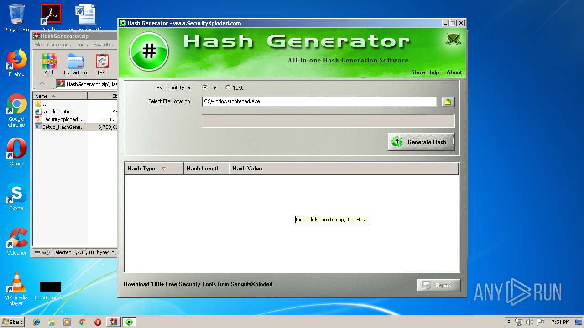
Task: Click the Start button
Action: (13, 322)
